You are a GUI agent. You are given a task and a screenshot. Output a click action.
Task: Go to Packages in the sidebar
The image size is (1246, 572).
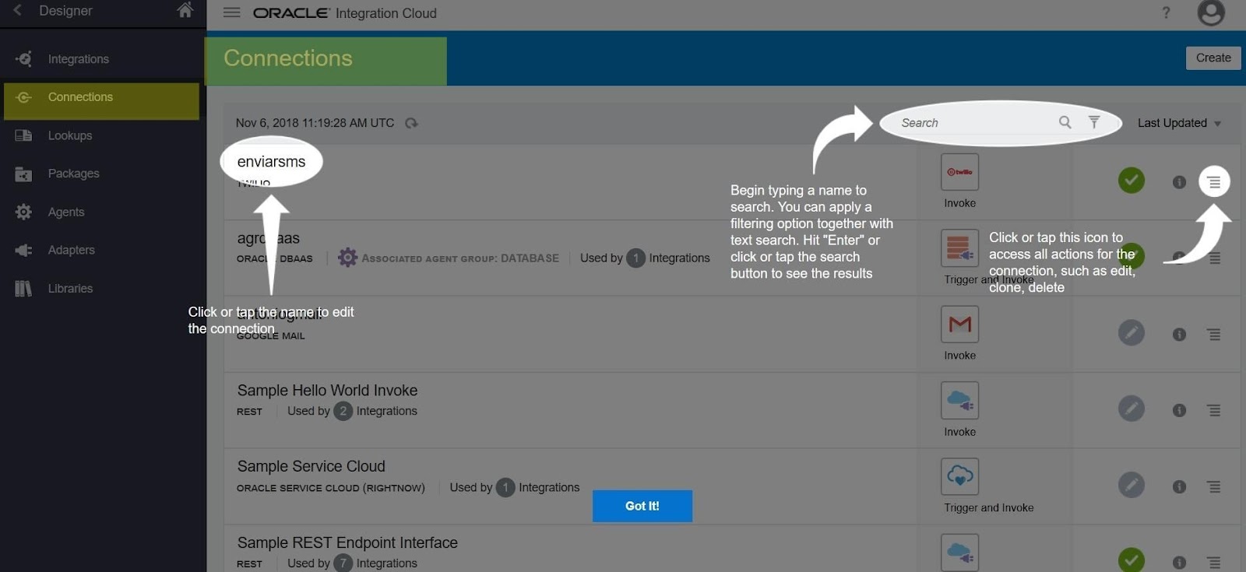tap(73, 174)
